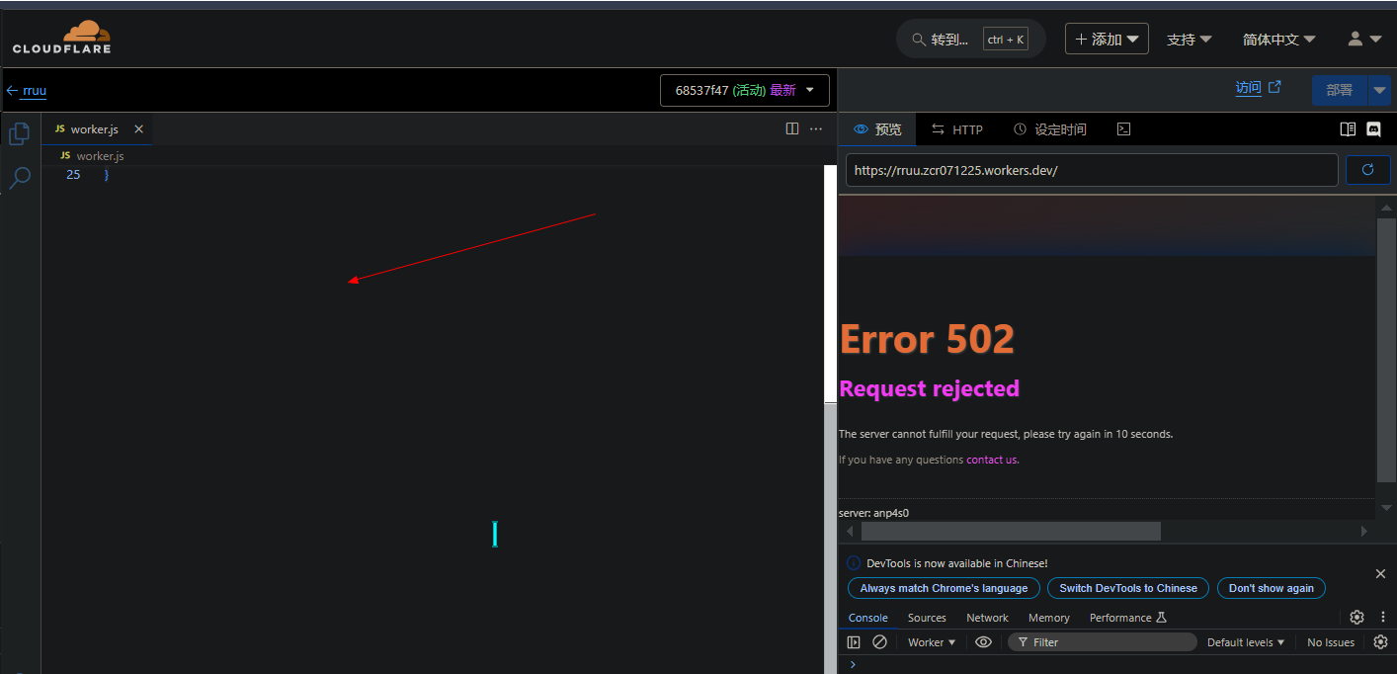Viewport: 1397px width, 674px height.
Task: Click the preview scrollbar right arrow
Action: pyautogui.click(x=1364, y=532)
